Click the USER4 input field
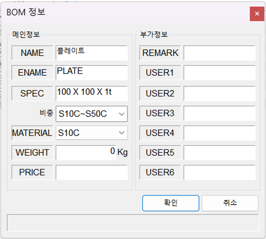Viewport: 266px width, 239px height. [x=219, y=133]
